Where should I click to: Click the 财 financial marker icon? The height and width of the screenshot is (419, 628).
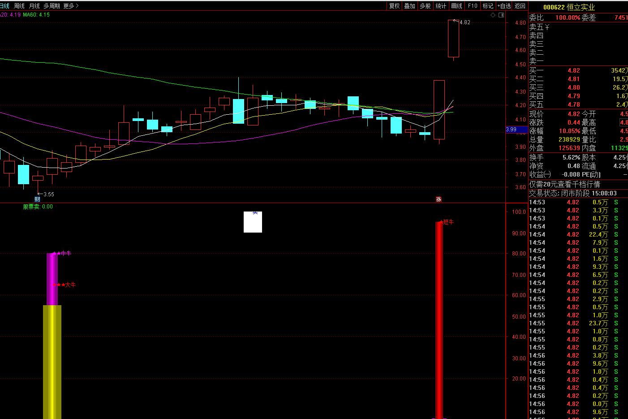point(38,199)
